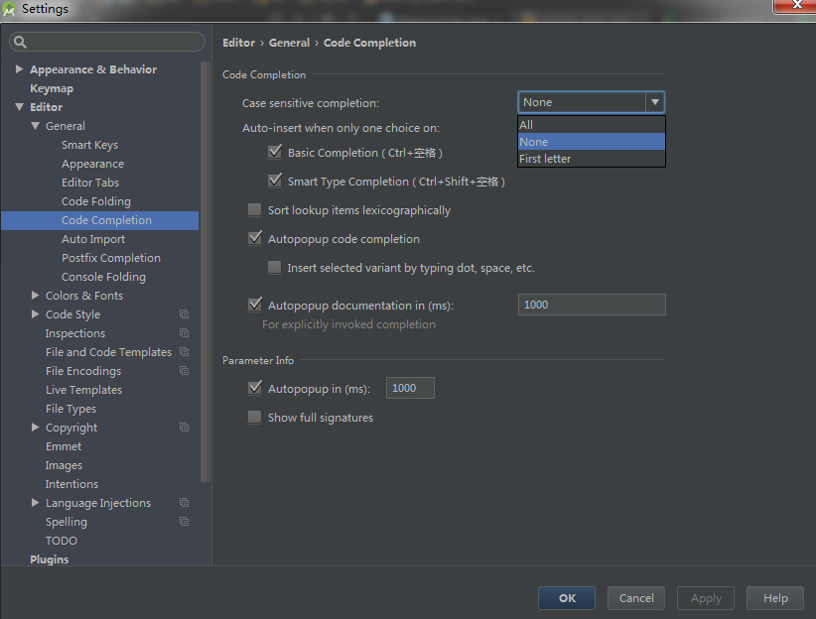The image size is (816, 619).
Task: Click the Cancel button
Action: click(x=636, y=598)
